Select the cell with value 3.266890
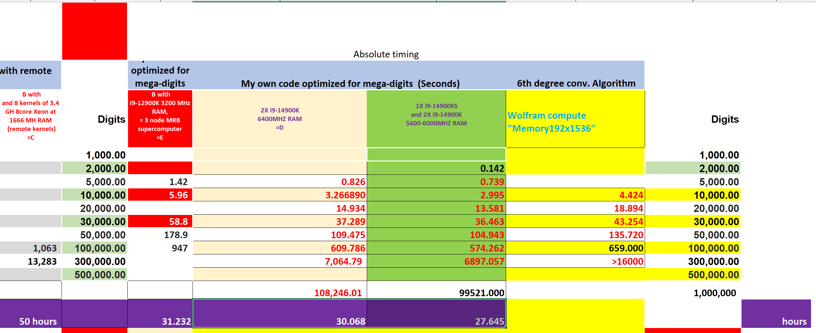 click(280, 195)
